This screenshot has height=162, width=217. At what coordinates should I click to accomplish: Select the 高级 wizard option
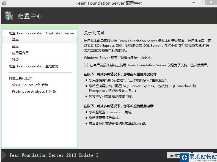click(15, 46)
